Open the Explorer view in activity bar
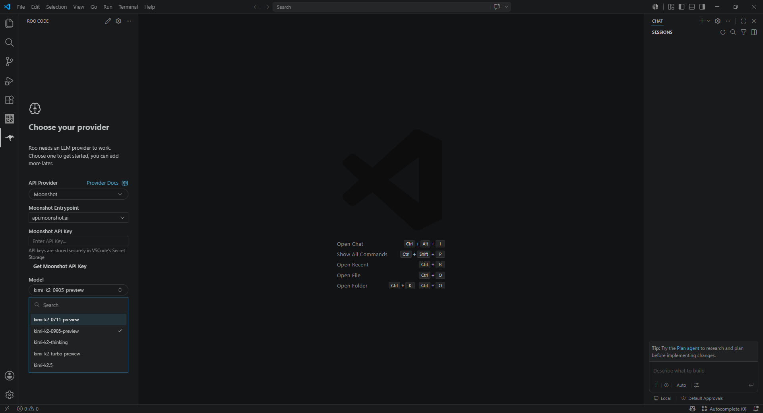This screenshot has width=763, height=413. tap(10, 23)
